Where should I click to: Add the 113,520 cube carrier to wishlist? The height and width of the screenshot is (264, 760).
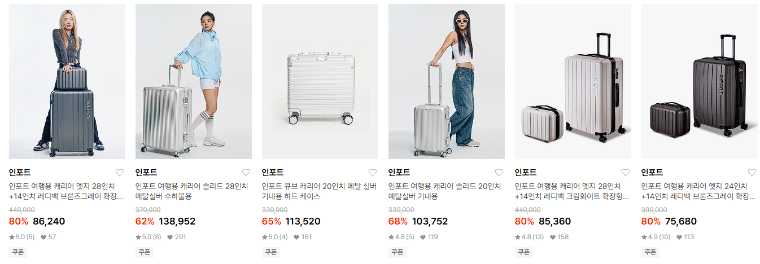coord(372,173)
